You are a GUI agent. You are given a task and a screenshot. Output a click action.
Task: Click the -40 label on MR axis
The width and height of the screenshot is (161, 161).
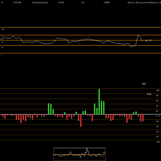[157, 127]
